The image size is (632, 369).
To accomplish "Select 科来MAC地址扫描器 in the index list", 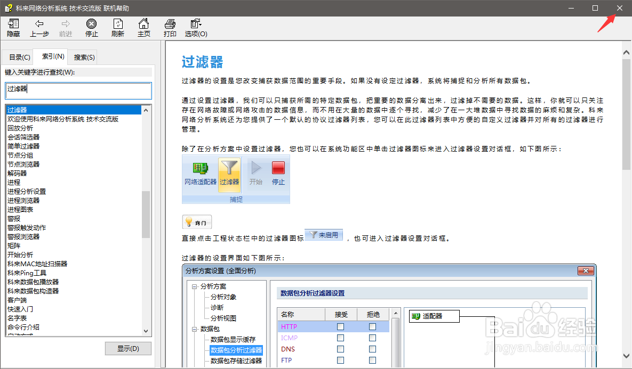I will point(37,264).
